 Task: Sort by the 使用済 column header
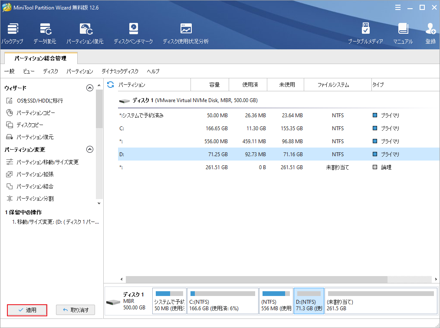(x=248, y=84)
